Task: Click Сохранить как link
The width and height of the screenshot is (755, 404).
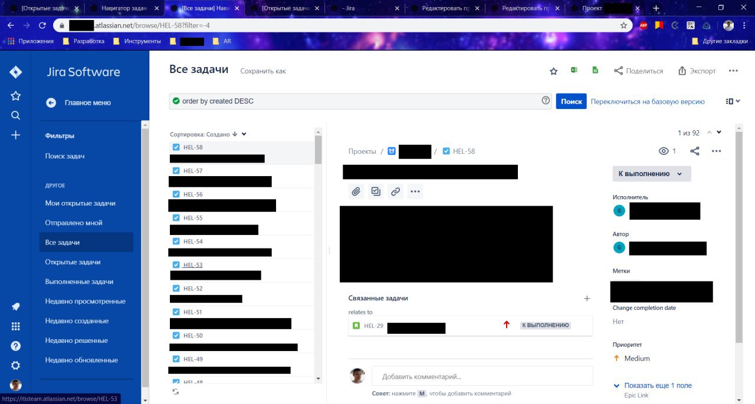Action: 263,71
